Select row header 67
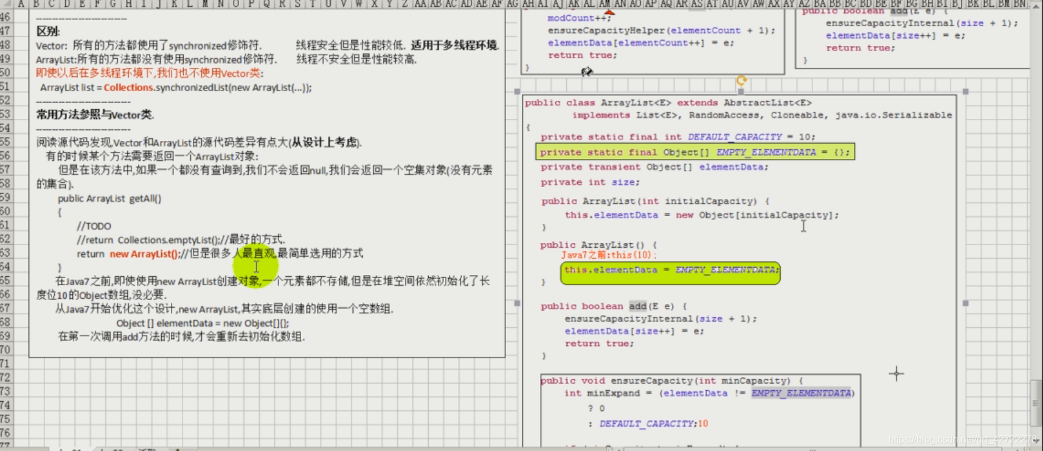The image size is (1043, 451). [x=5, y=308]
